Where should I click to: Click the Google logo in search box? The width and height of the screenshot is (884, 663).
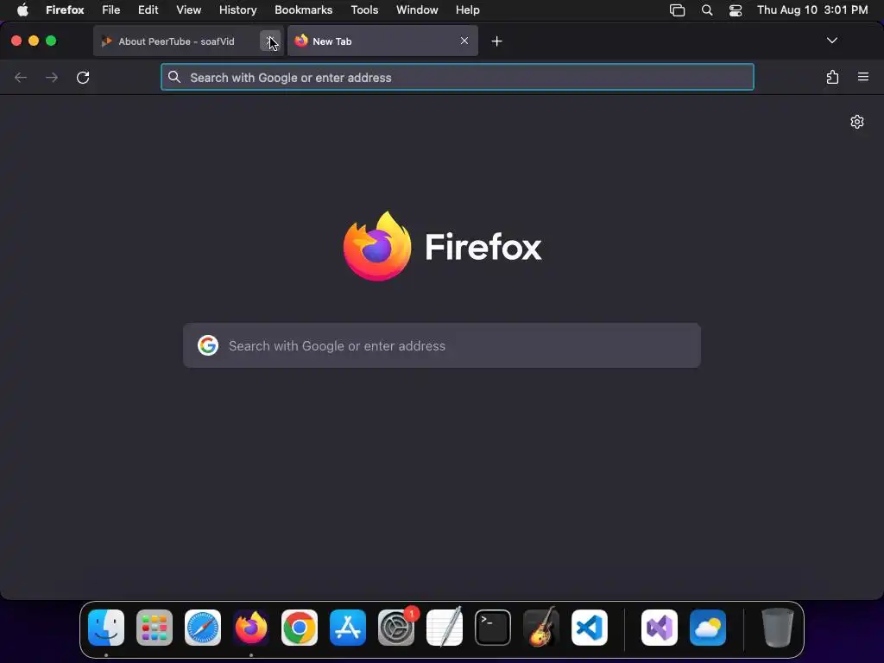208,345
